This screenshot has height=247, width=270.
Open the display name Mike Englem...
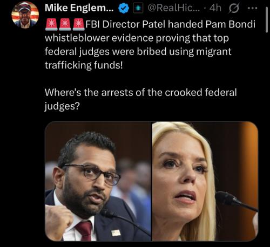click(79, 8)
